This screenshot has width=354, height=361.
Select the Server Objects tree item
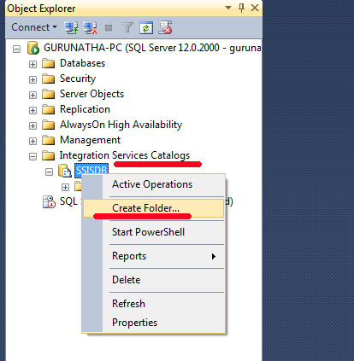point(91,94)
